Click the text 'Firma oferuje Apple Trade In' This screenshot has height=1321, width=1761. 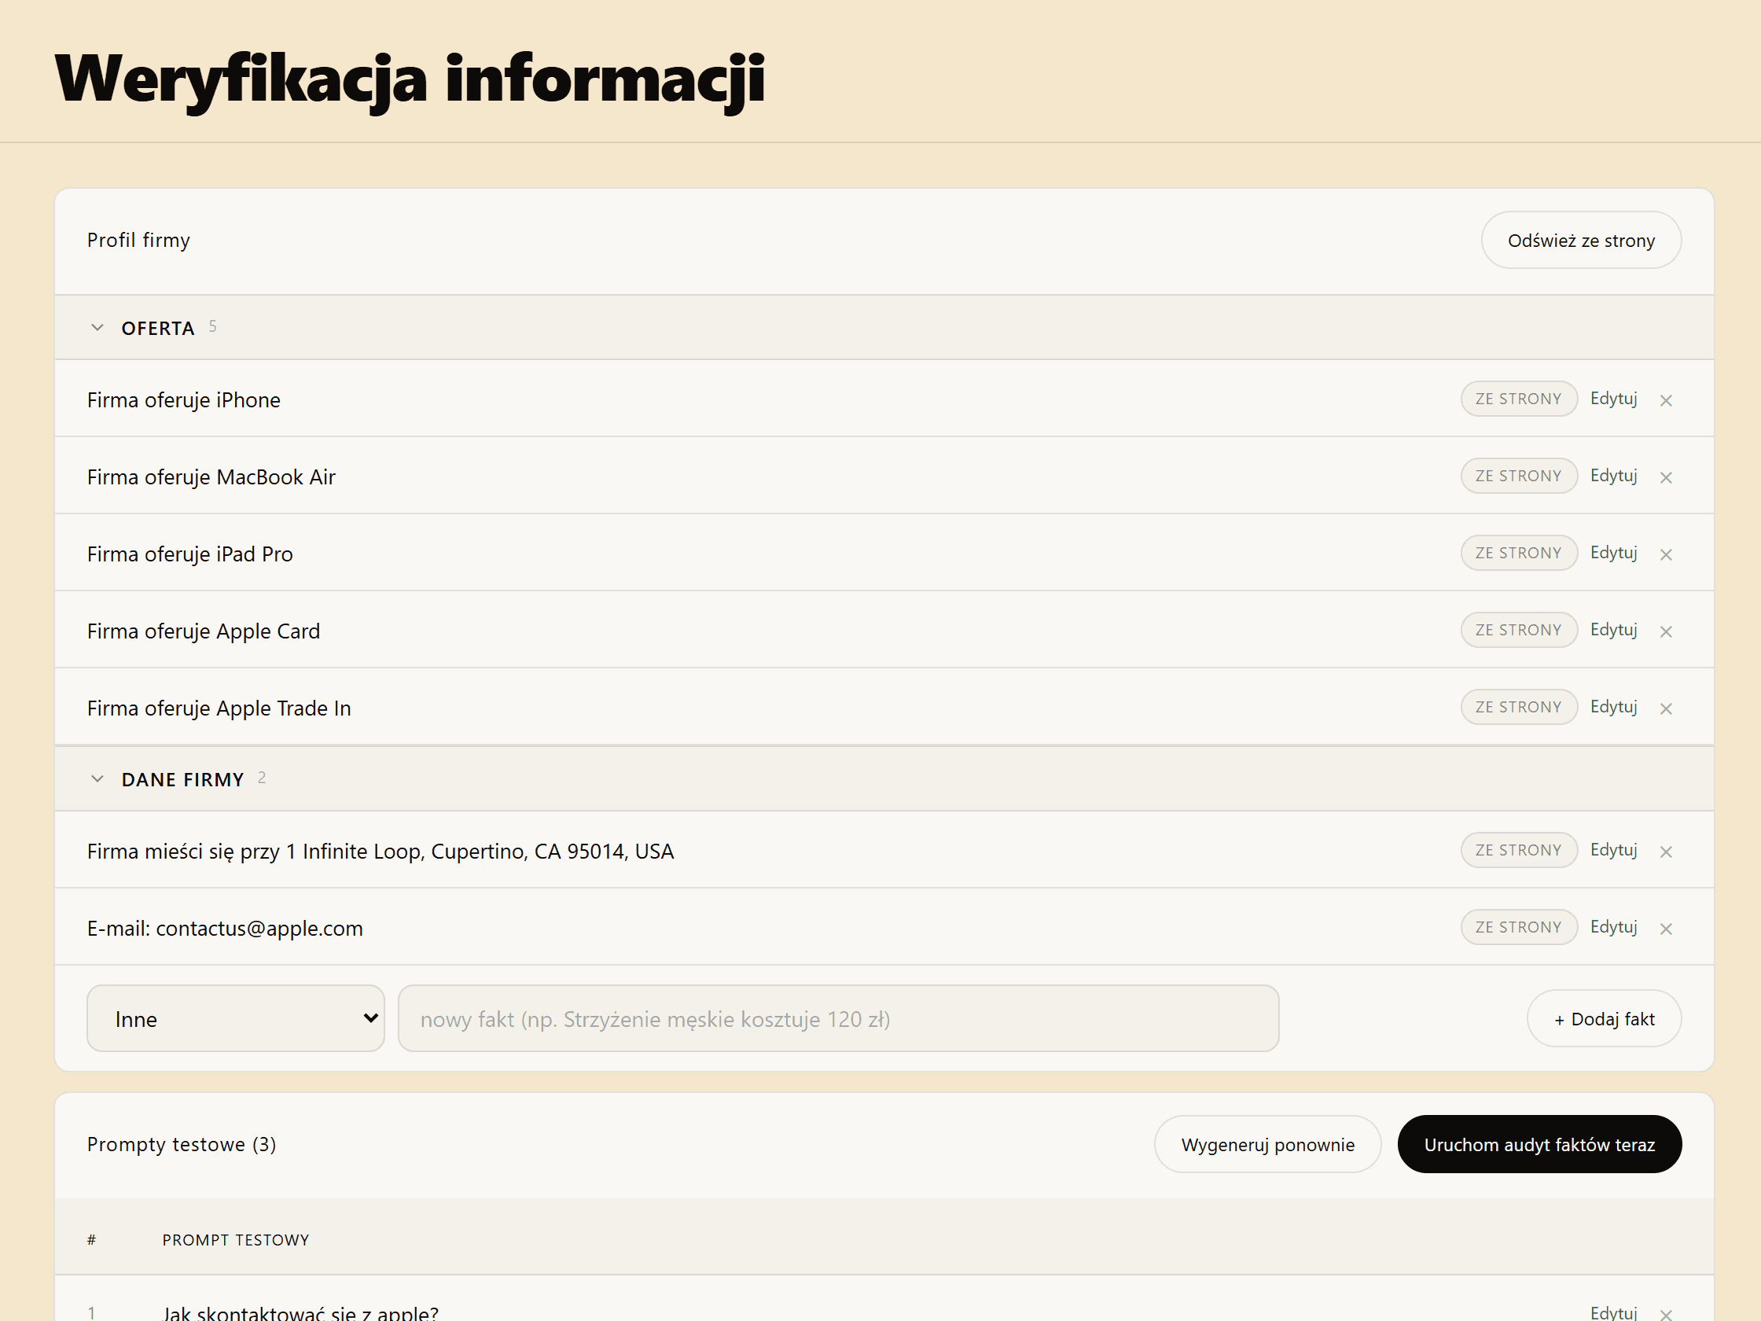pos(219,708)
